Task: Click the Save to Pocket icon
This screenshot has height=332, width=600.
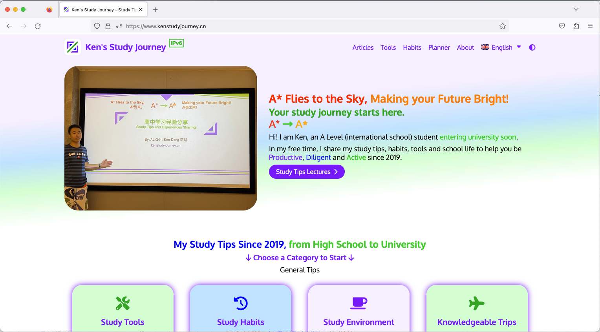Action: pyautogui.click(x=562, y=26)
